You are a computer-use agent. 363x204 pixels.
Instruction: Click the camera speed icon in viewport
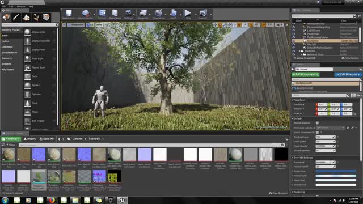[279, 25]
